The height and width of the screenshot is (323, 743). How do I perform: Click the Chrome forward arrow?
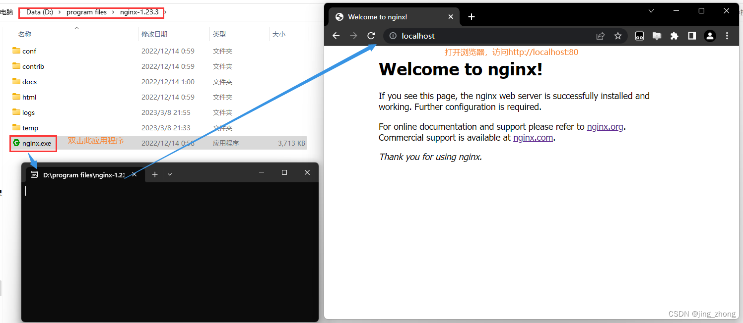click(353, 36)
